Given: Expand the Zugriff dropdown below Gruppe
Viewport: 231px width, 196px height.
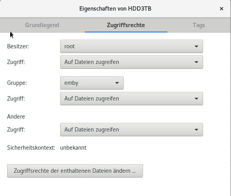Looking at the screenshot, I should (x=132, y=99).
